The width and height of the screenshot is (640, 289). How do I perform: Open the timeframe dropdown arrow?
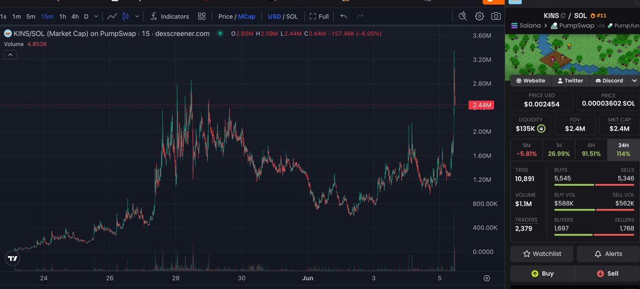95,16
